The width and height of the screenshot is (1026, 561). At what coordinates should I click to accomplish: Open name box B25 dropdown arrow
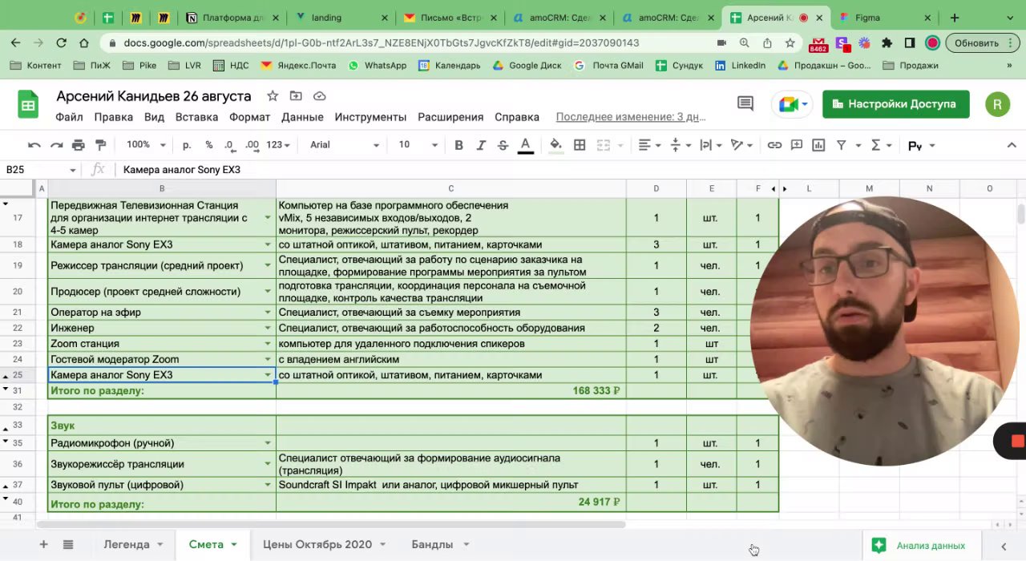[x=72, y=170]
